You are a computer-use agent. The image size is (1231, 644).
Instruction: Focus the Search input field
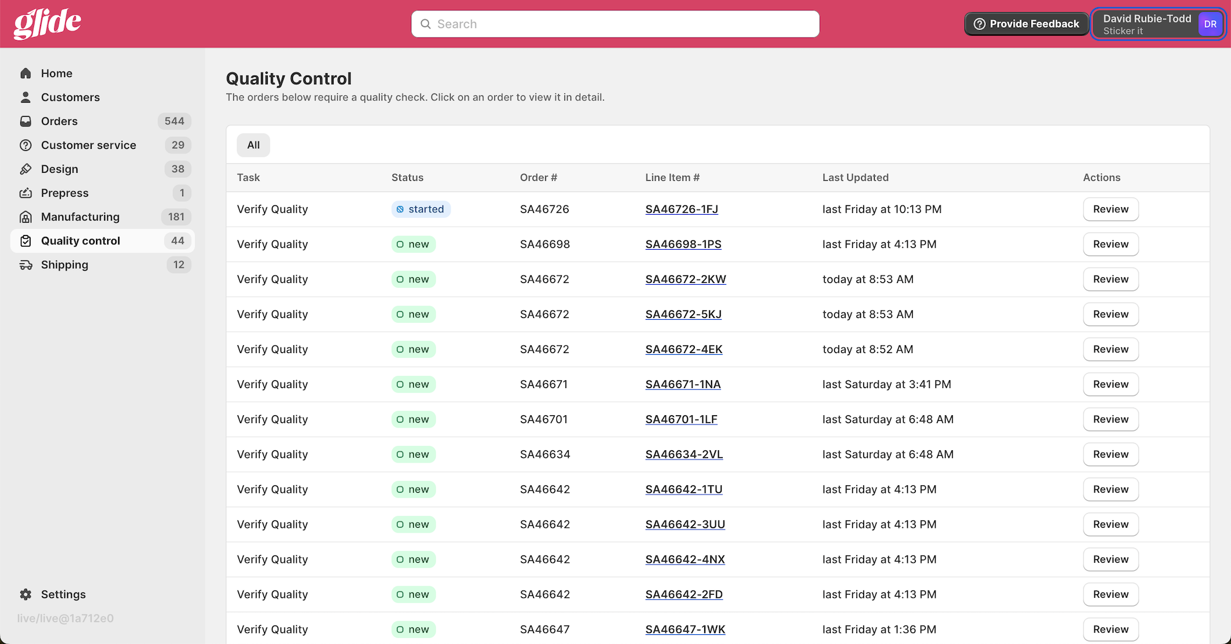(x=615, y=24)
